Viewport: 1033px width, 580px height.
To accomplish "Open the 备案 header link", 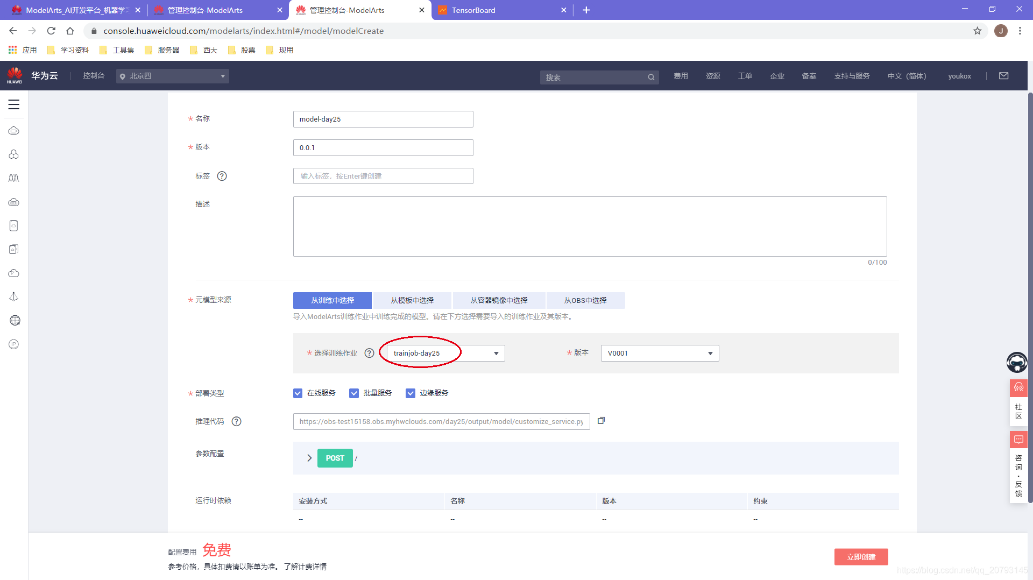I will pos(809,76).
